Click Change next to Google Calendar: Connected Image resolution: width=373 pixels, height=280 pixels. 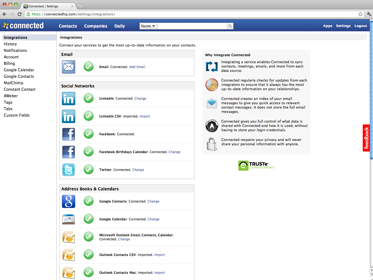click(x=154, y=219)
